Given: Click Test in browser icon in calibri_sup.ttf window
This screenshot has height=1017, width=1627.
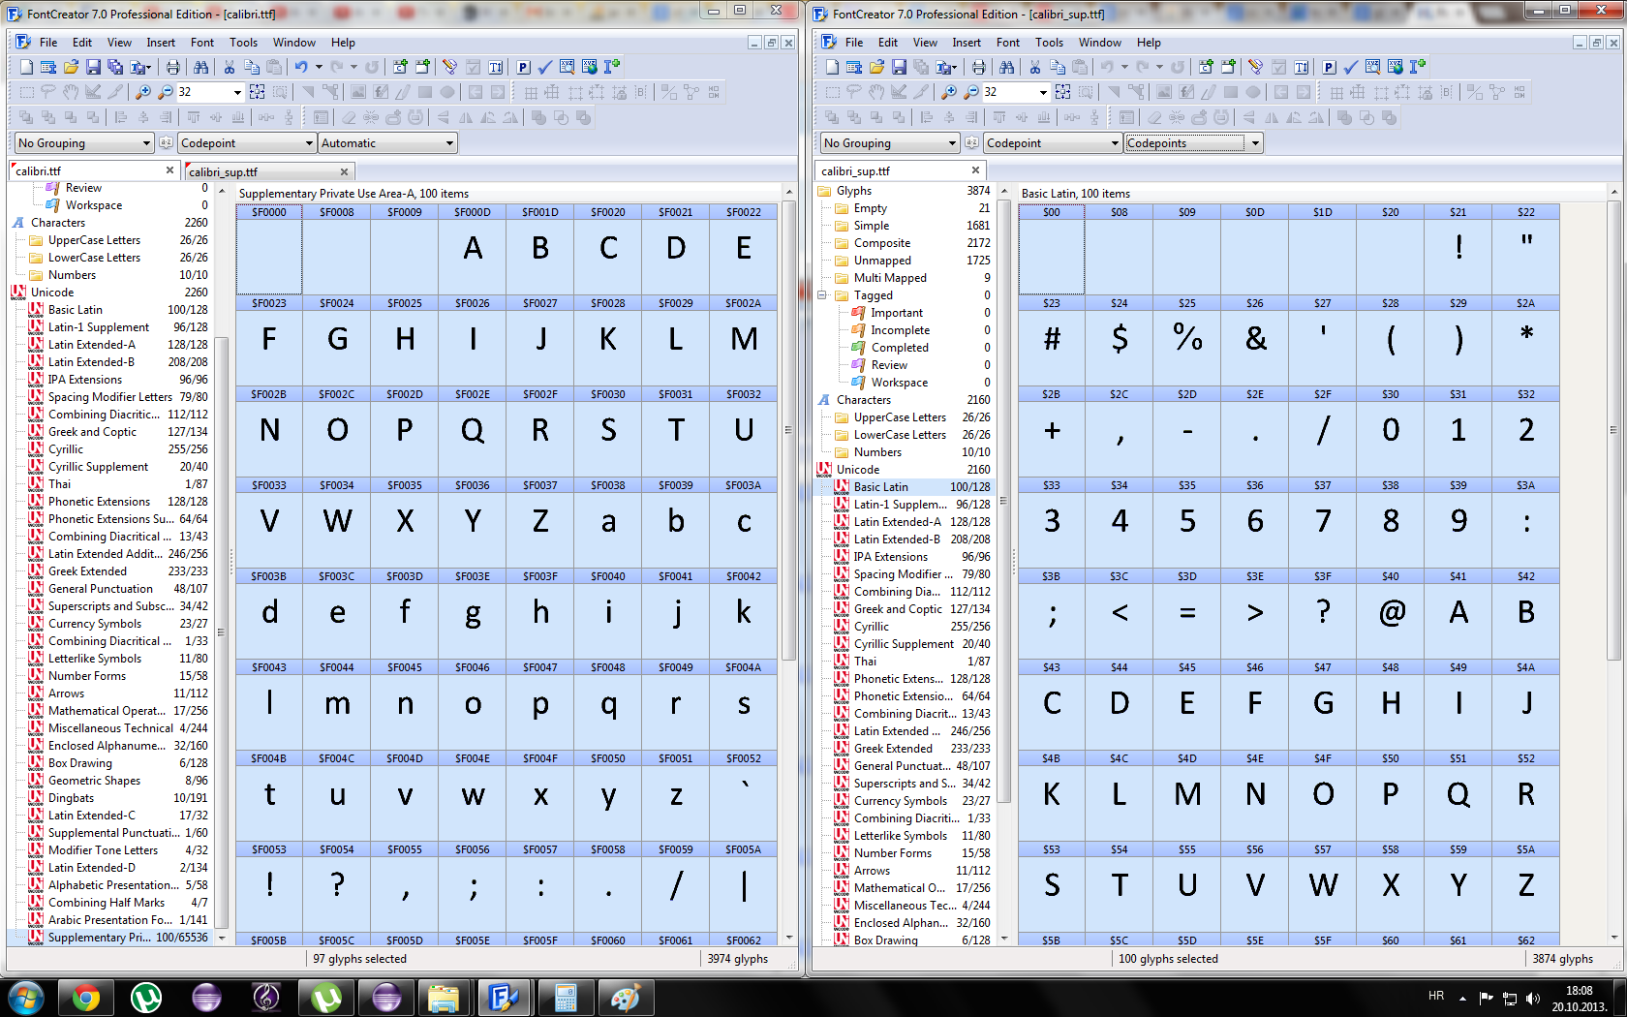Looking at the screenshot, I should (x=1395, y=67).
